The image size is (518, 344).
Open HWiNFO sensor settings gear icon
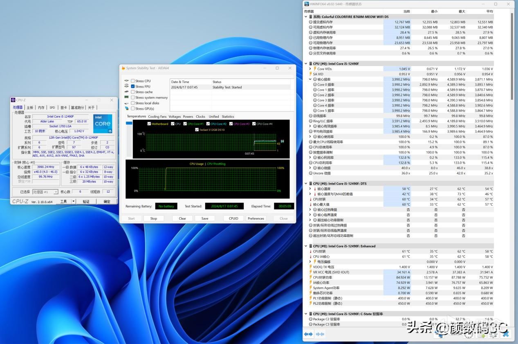click(494, 334)
